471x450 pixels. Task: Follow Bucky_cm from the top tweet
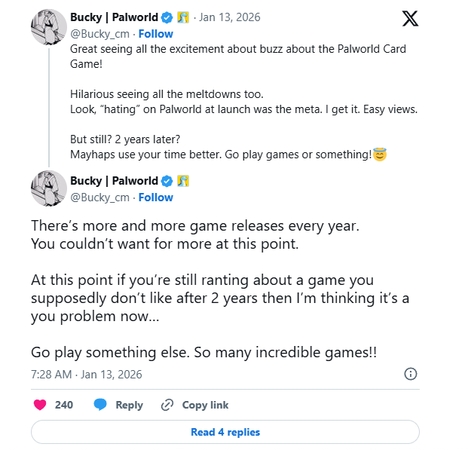pos(155,34)
